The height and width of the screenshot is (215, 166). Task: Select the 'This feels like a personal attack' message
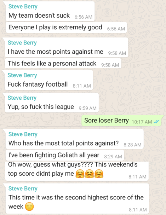(x=63, y=63)
